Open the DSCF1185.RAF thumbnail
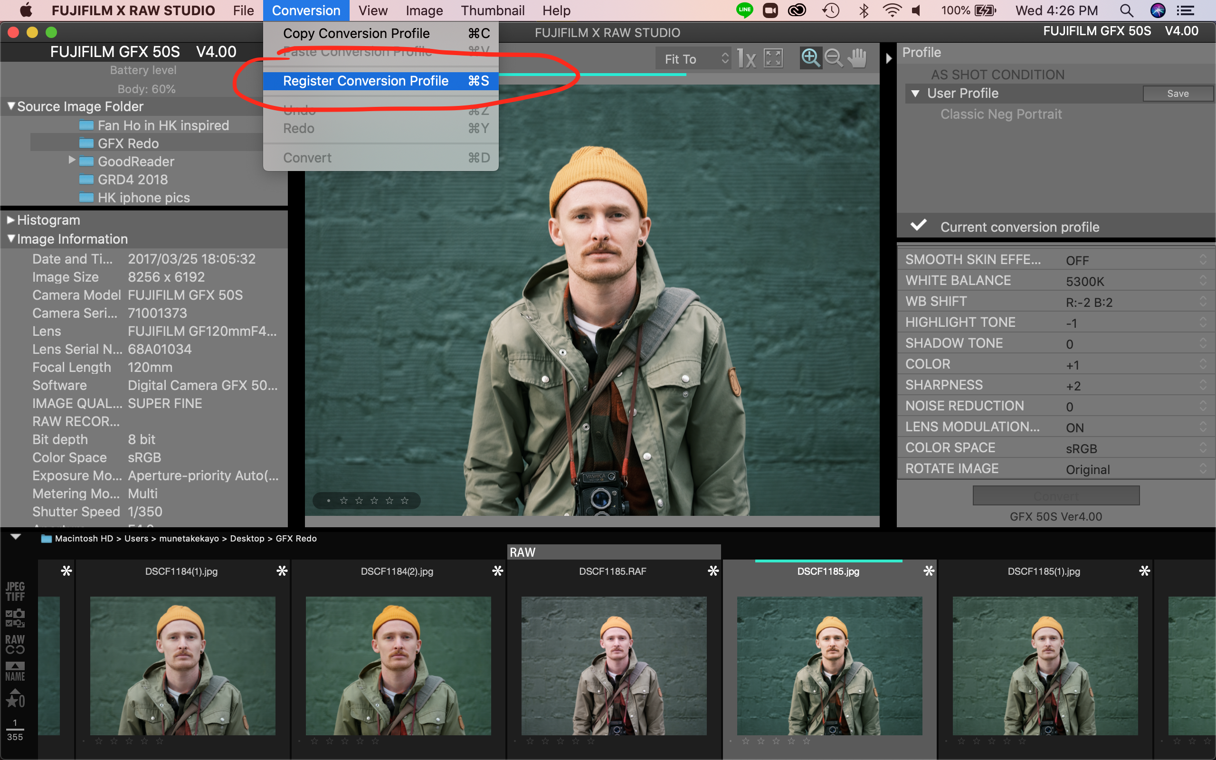1216x760 pixels. (614, 666)
